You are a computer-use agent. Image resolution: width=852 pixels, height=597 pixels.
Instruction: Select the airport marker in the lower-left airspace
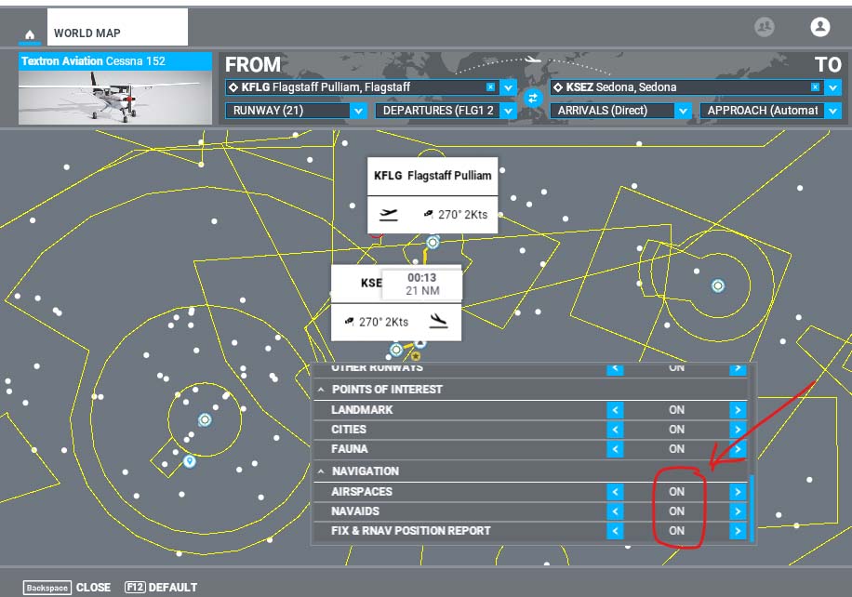[x=205, y=420]
